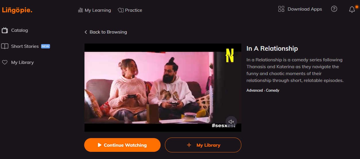The image size is (360, 159).
Task: Open Practice in top navigation
Action: [134, 10]
